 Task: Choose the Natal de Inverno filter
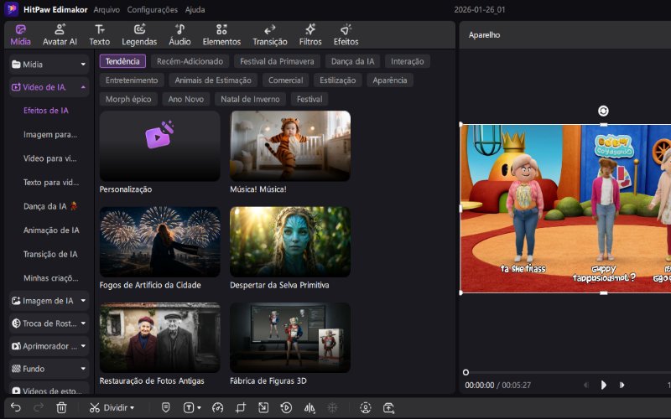tap(249, 99)
